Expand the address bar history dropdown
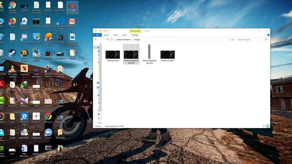 point(230,40)
